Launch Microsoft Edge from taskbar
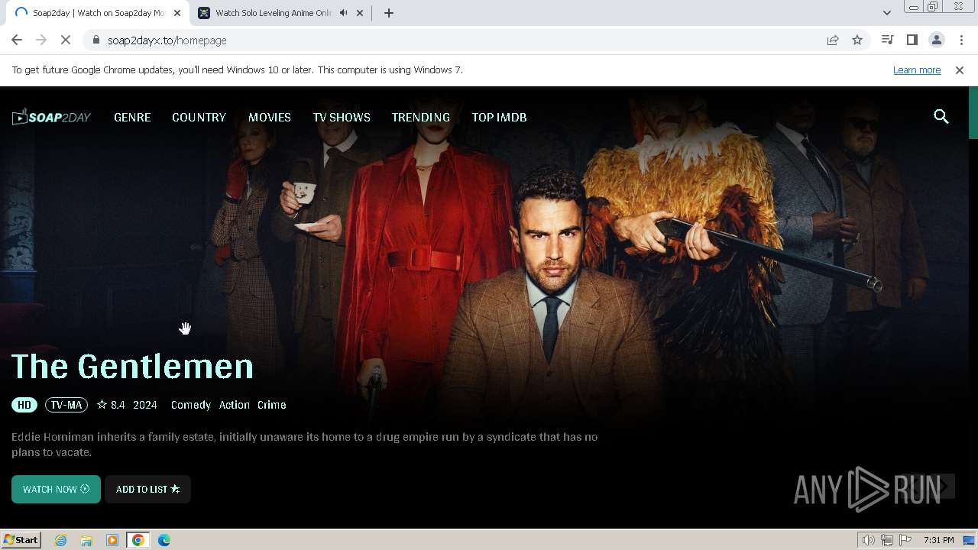This screenshot has width=978, height=550. pyautogui.click(x=164, y=540)
